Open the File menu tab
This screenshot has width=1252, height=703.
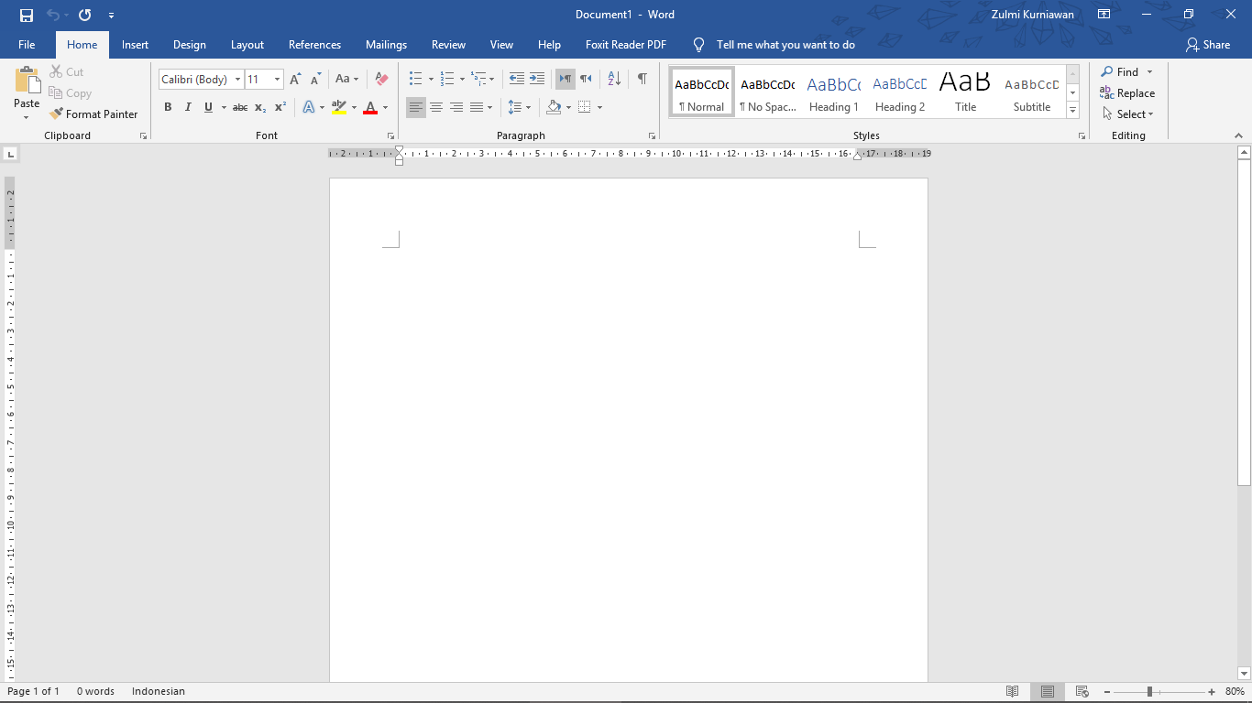27,45
